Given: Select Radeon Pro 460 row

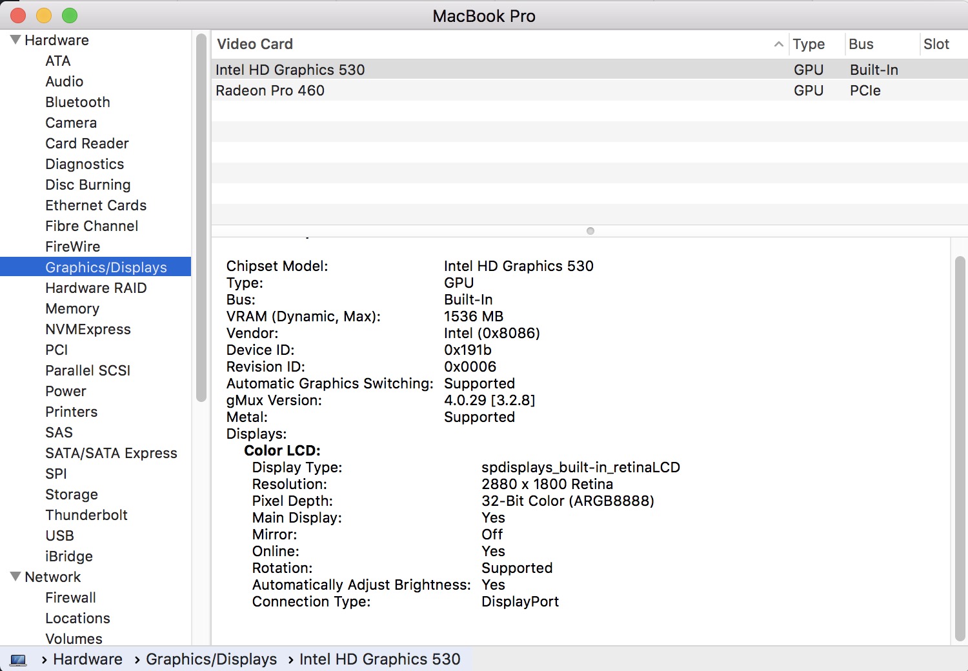Looking at the screenshot, I should point(590,90).
